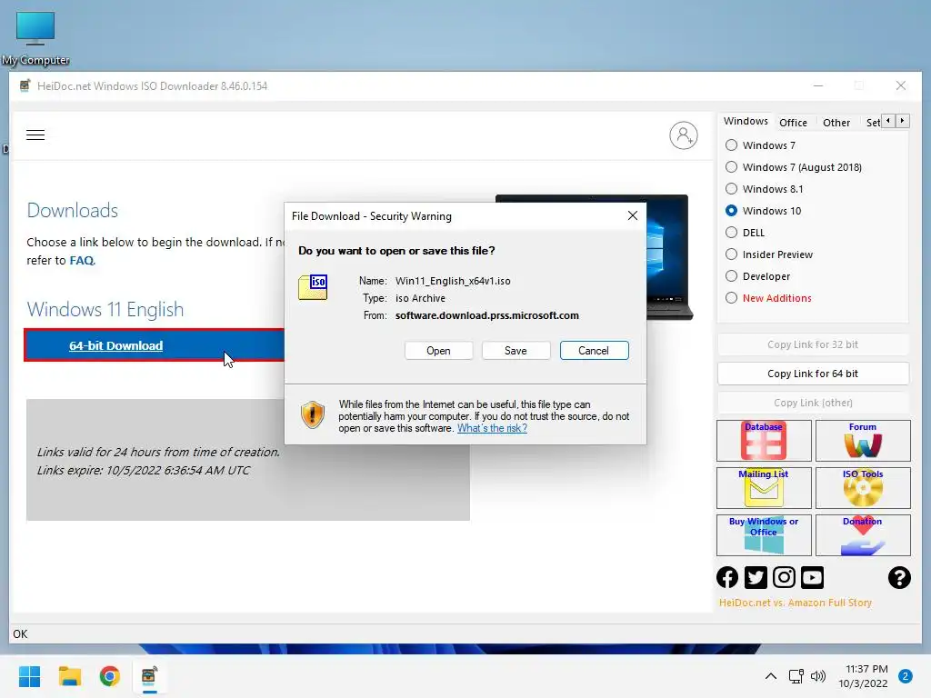Click the help question mark icon

click(899, 577)
